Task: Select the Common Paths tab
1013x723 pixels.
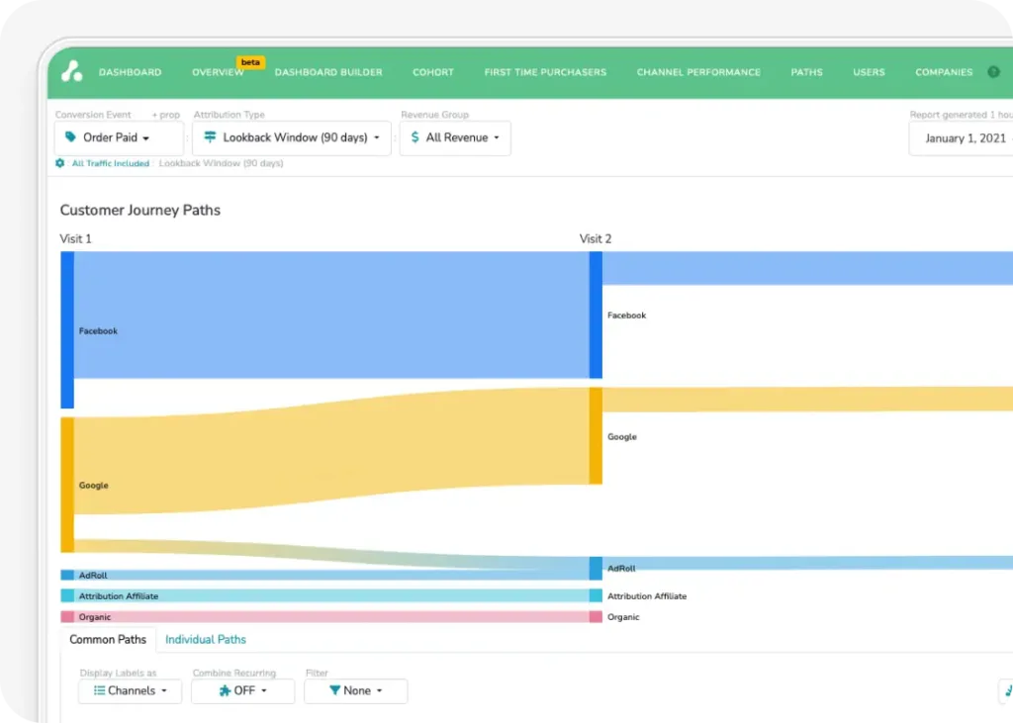Action: [x=108, y=640]
